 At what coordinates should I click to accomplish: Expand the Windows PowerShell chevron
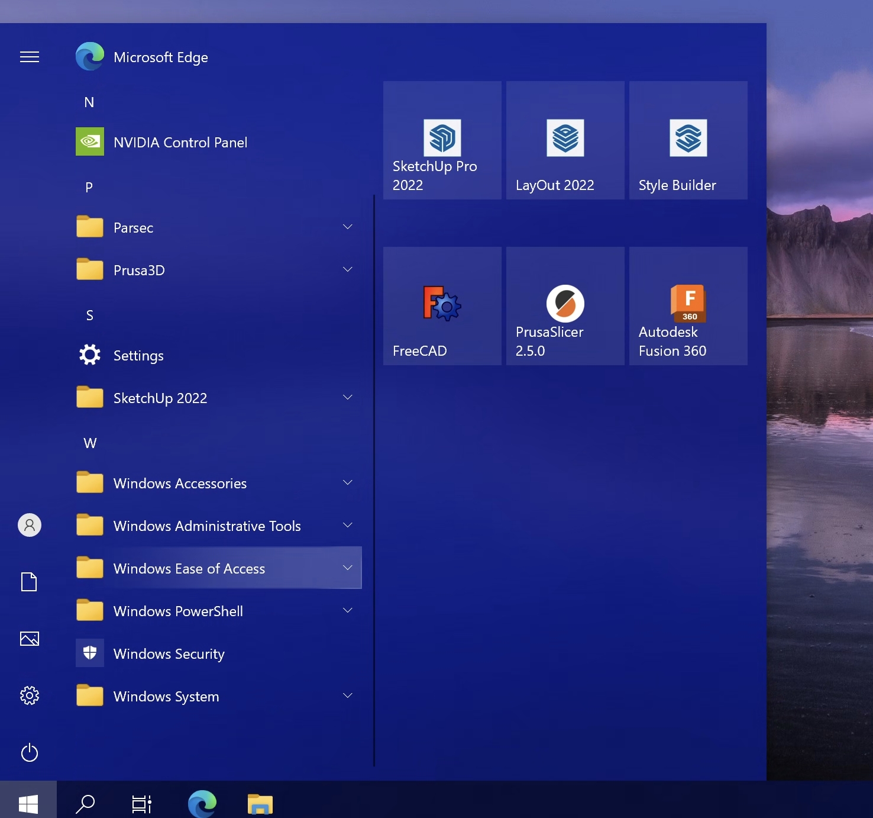348,610
